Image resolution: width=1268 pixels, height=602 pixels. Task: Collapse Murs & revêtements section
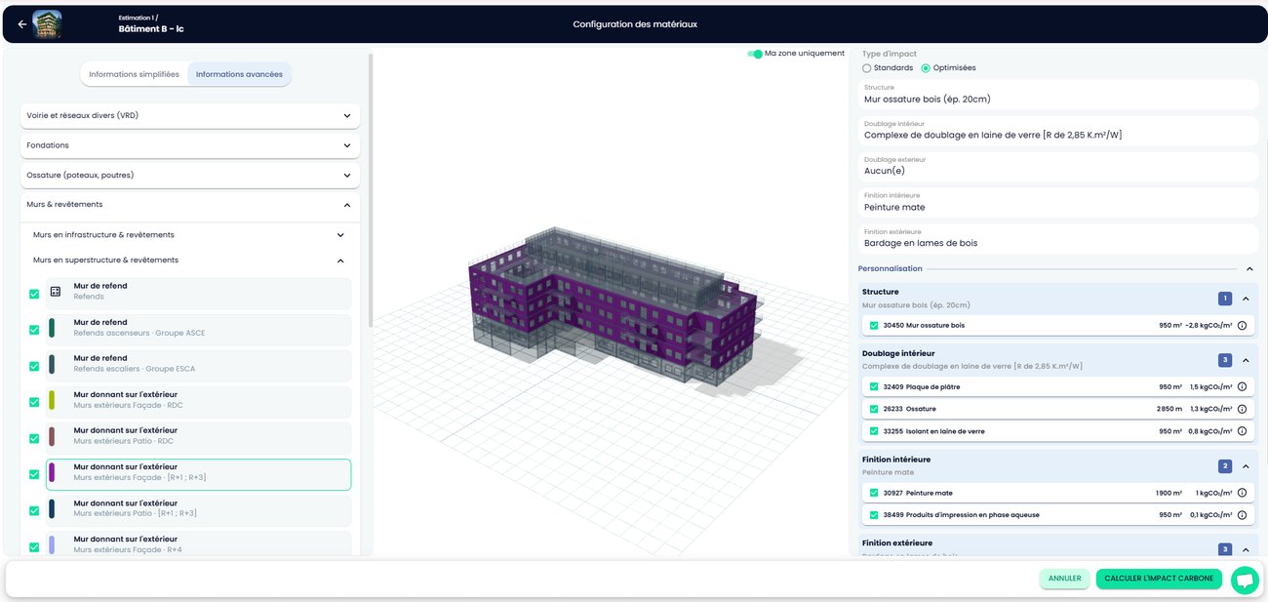coord(190,205)
